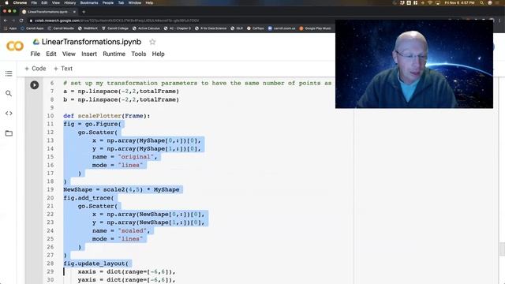Open the Carroll Apps bookmark
Viewport: 505px width, 284px height.
click(x=32, y=28)
